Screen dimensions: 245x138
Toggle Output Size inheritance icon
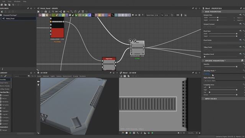240,15
